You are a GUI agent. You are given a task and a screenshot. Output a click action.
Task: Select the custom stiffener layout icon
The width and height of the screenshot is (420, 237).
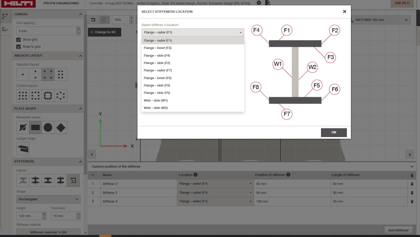pyautogui.click(x=73, y=180)
